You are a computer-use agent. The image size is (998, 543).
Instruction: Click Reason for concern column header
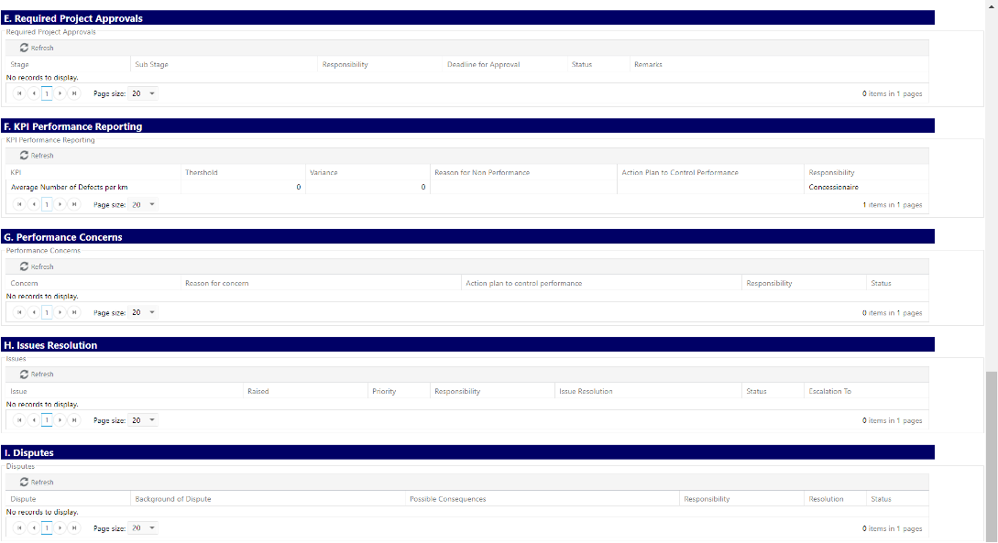216,283
